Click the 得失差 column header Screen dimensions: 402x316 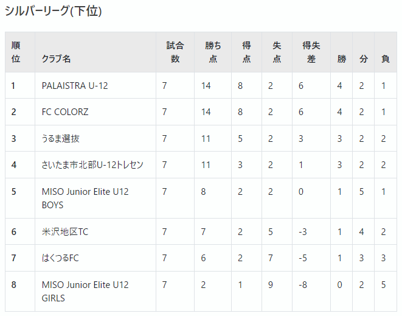(x=311, y=52)
